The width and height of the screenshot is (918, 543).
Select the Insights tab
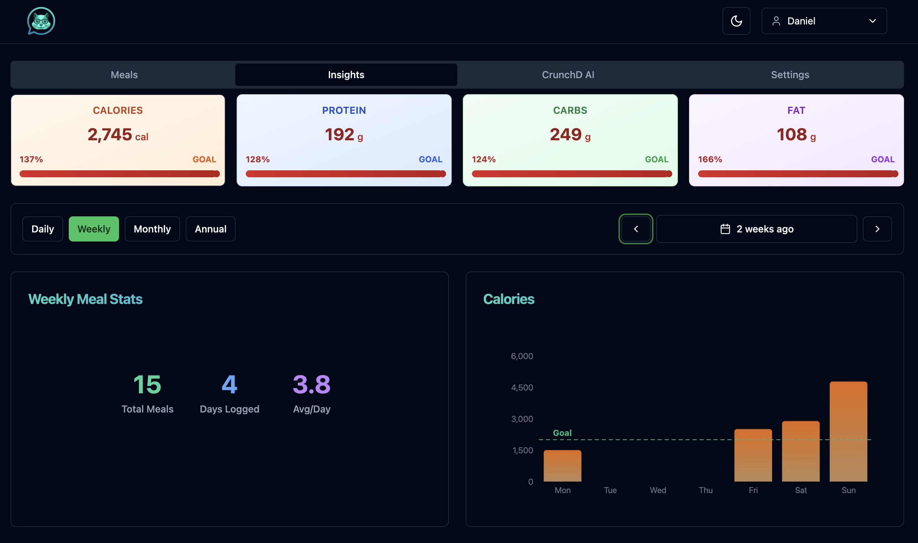[346, 75]
